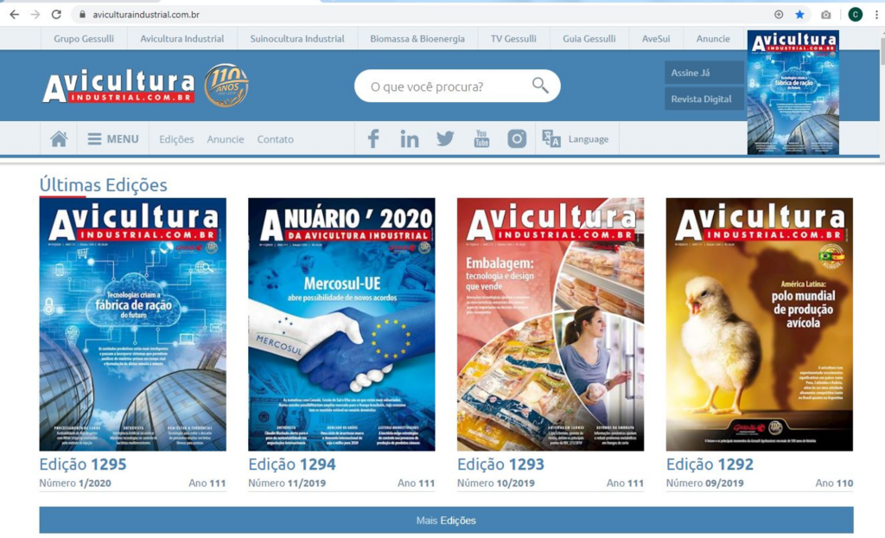Open the Twitter icon

point(445,138)
